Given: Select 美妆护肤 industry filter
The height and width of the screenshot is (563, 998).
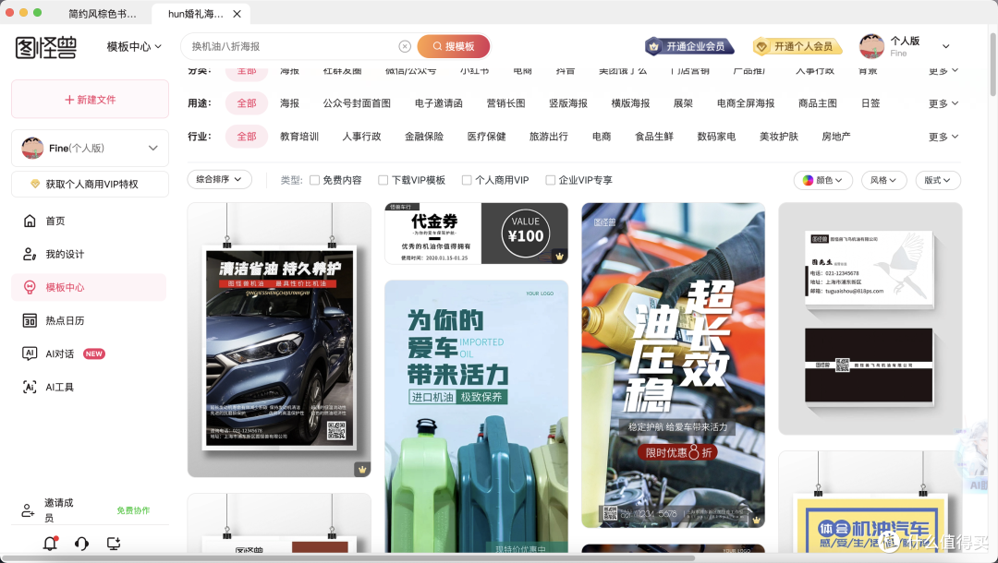Looking at the screenshot, I should [778, 137].
